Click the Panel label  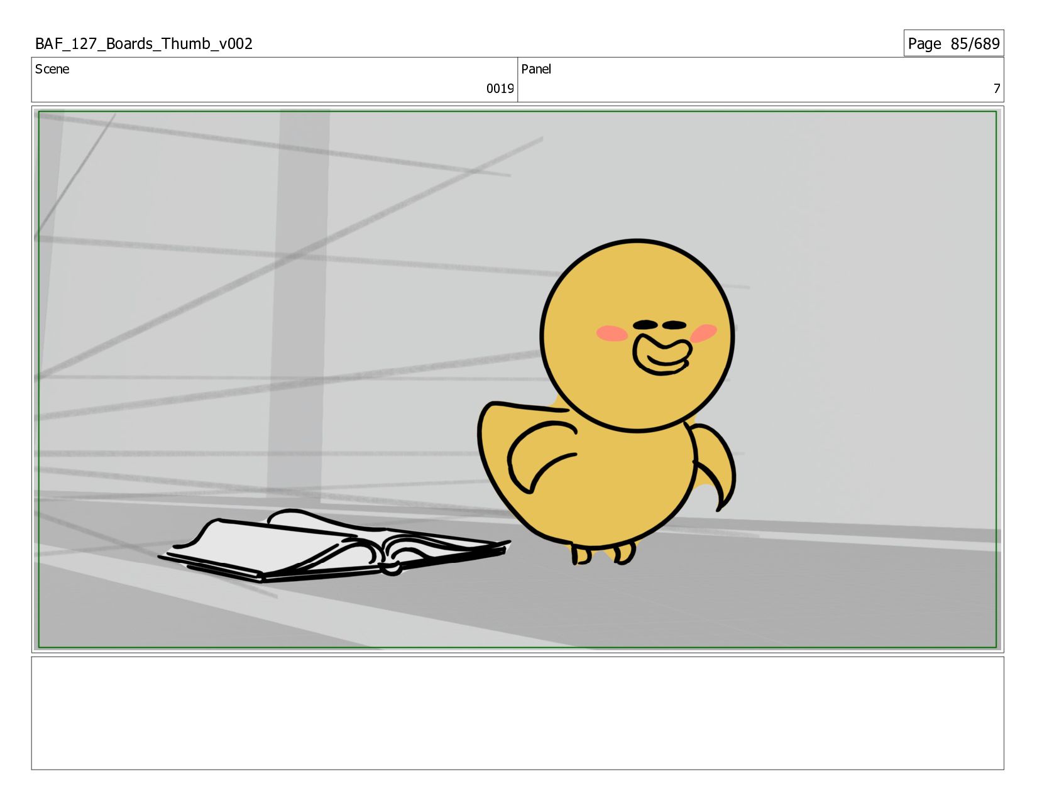pos(536,69)
